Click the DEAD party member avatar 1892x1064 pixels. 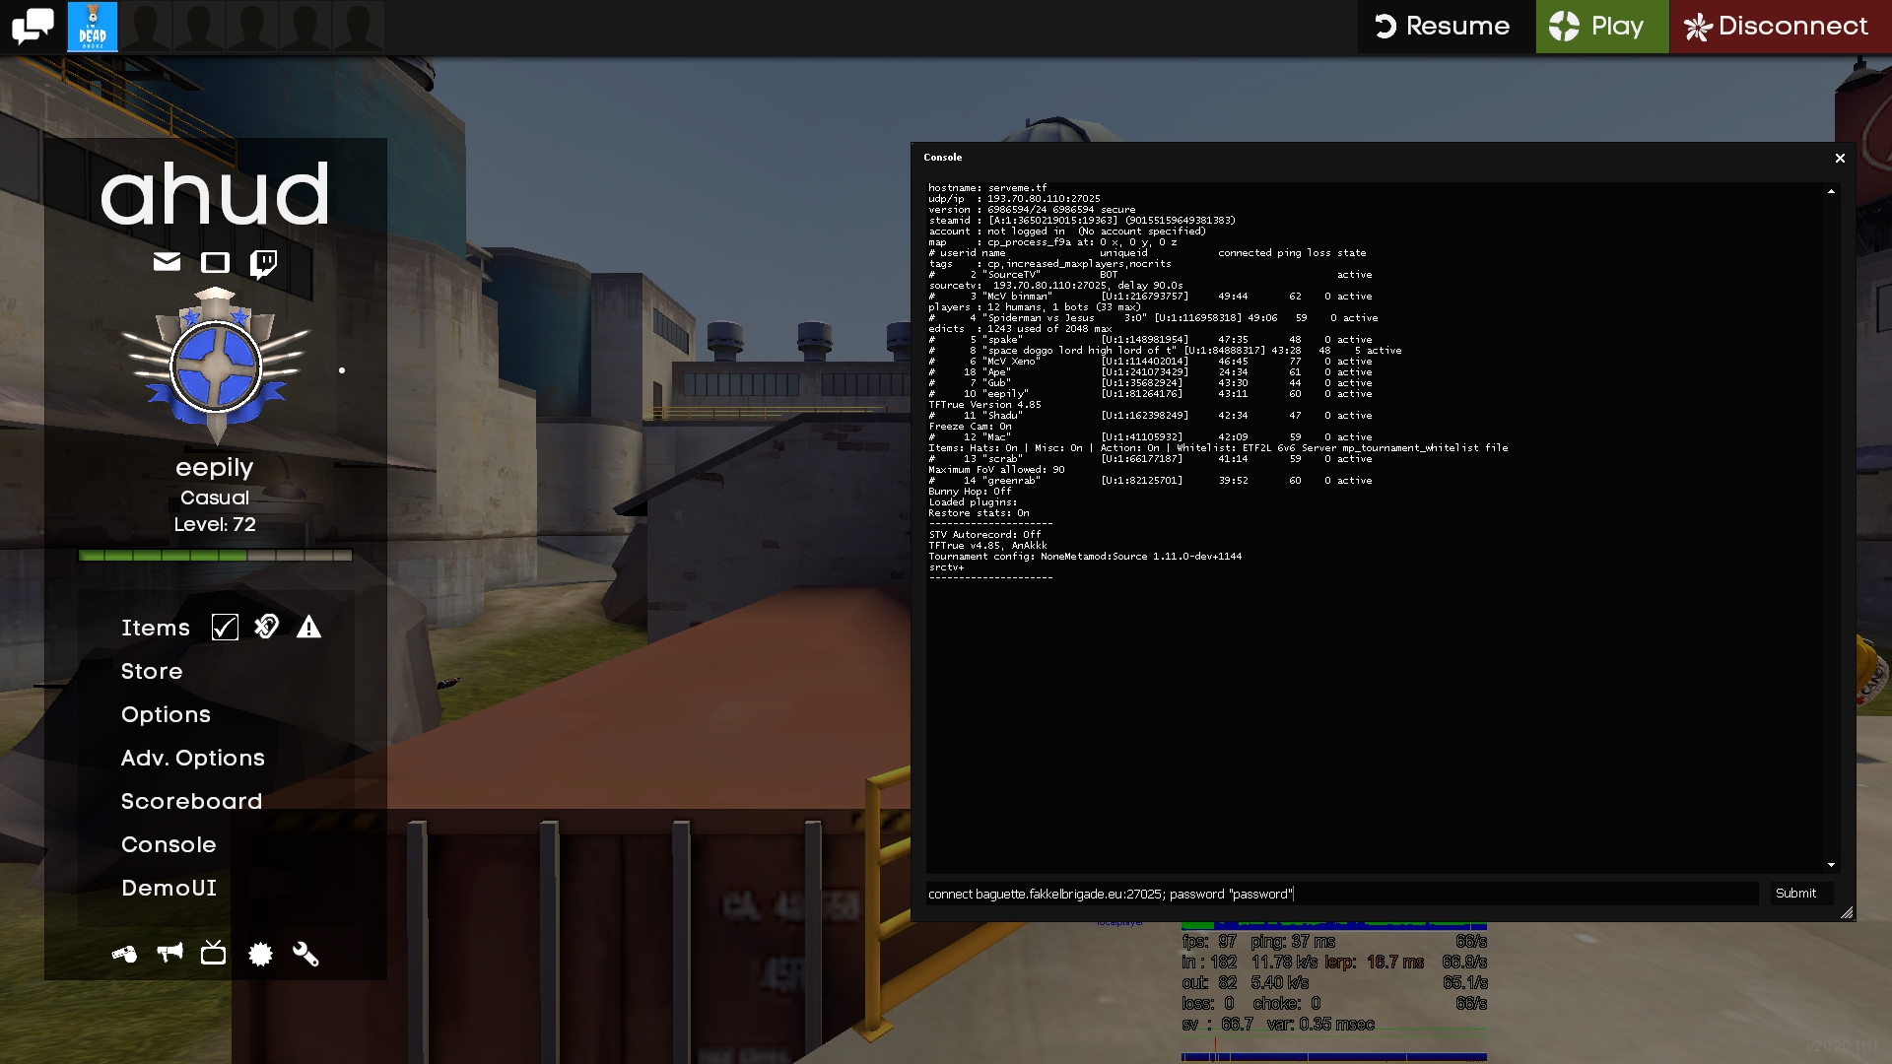tap(93, 27)
